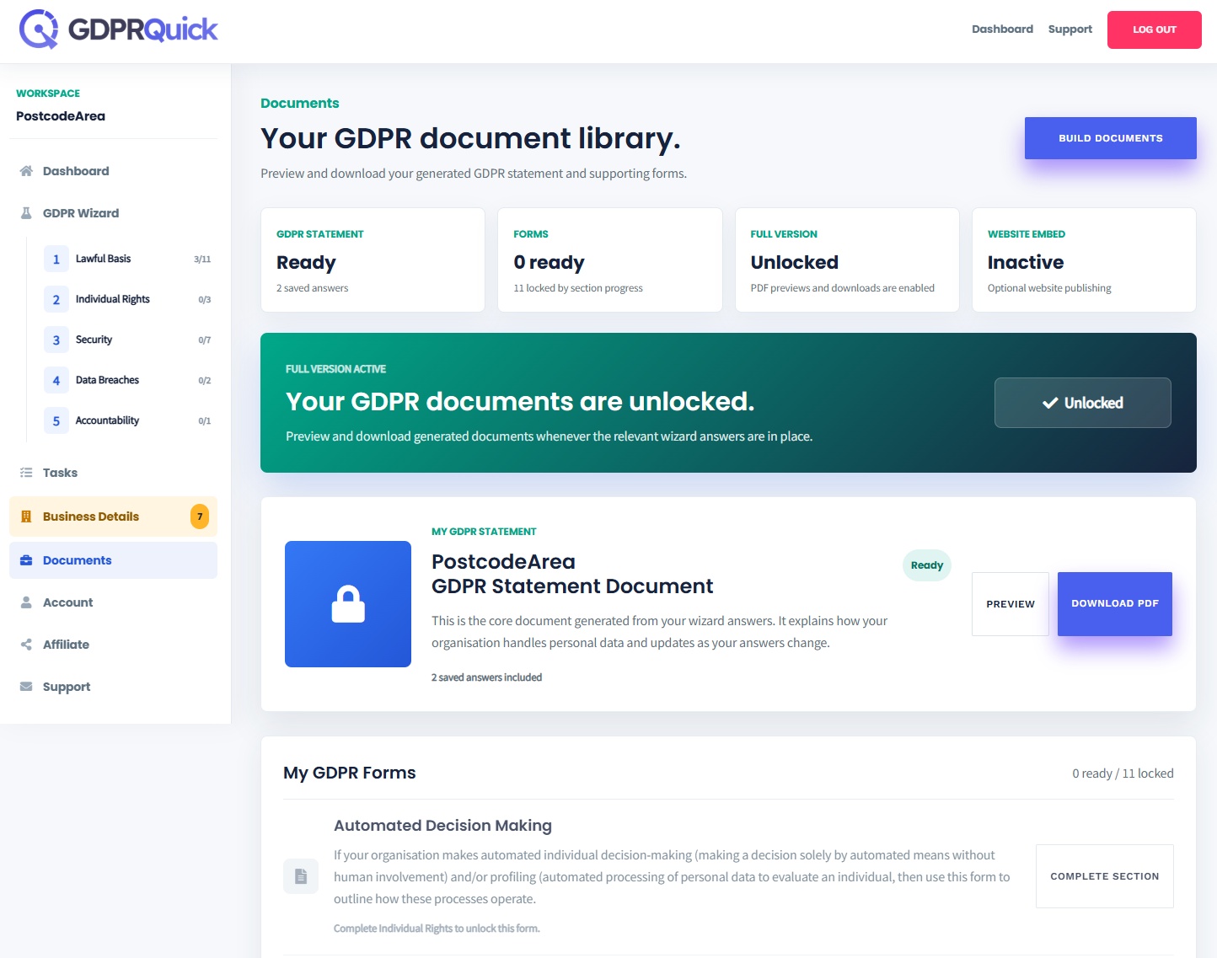Viewport: 1217px width, 958px height.
Task: Click the GDPRQuick logo
Action: point(118,29)
